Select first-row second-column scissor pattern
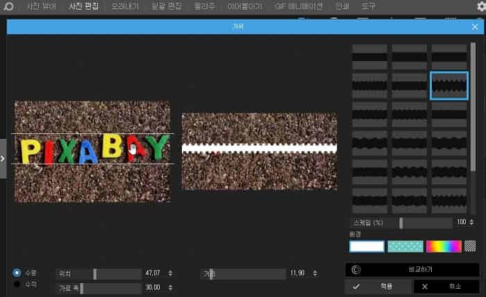This screenshot has width=486, height=297. coord(410,57)
